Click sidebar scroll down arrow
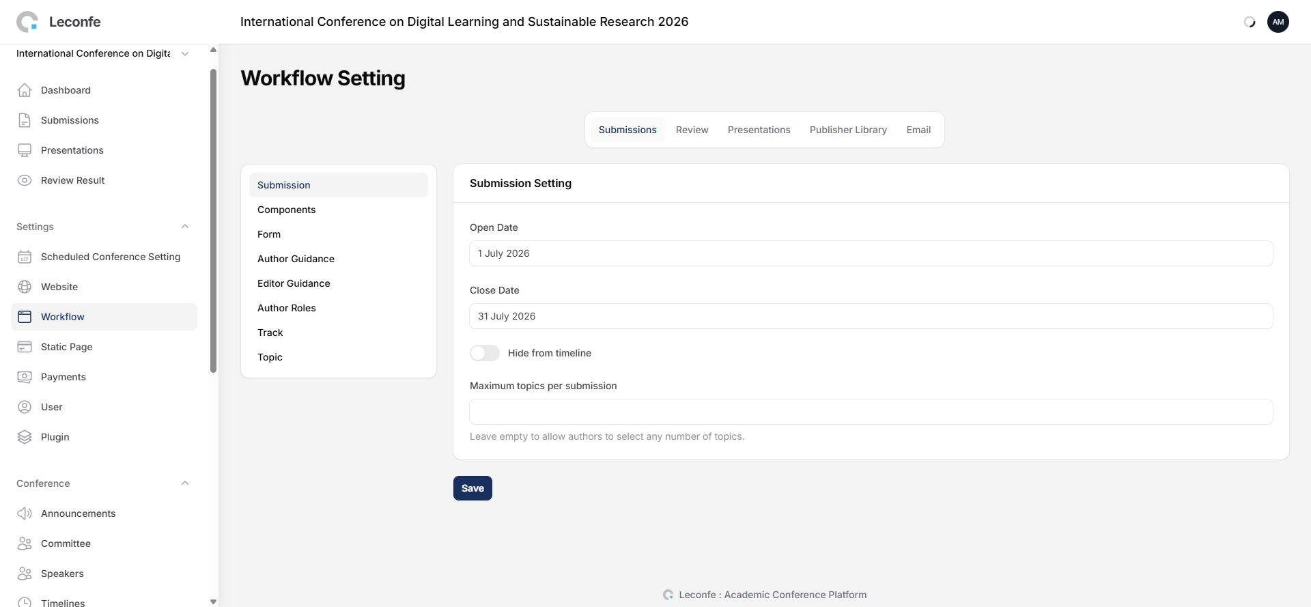Viewport: 1311px width, 607px height. point(213,602)
